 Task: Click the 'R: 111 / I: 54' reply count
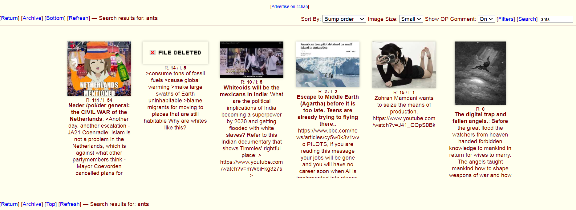click(99, 100)
